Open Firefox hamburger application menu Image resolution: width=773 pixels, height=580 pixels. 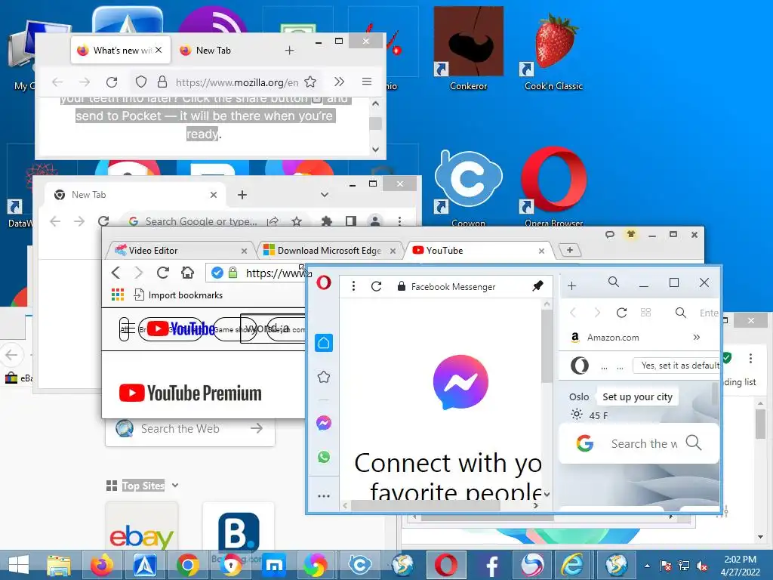[367, 82]
